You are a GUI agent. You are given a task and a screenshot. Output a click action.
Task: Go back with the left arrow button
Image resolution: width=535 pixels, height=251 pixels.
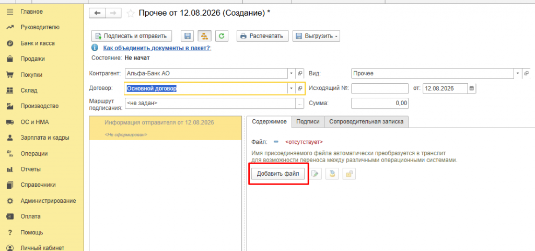[x=97, y=13]
